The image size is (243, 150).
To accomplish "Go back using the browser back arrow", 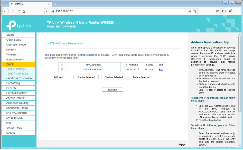I will pos(6,11).
